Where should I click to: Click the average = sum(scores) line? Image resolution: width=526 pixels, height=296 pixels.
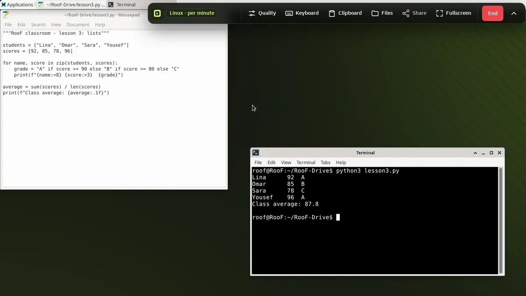coord(52,87)
